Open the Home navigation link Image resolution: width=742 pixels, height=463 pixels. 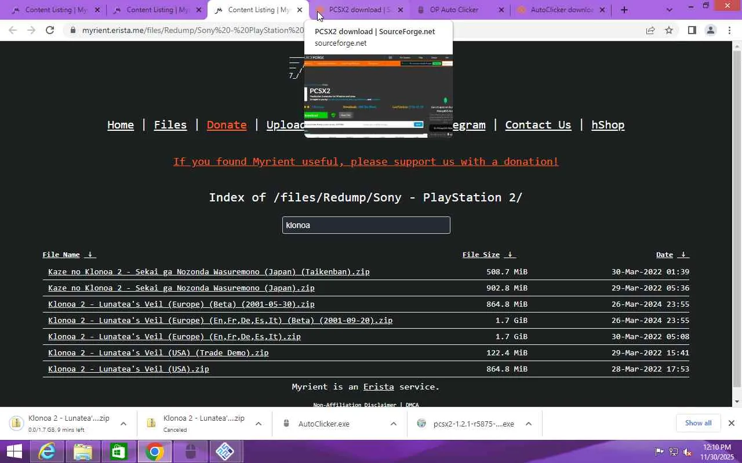(121, 124)
